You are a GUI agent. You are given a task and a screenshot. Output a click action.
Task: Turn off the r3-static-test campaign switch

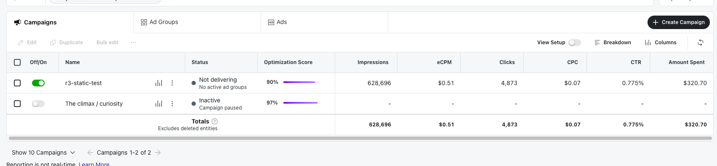38,83
